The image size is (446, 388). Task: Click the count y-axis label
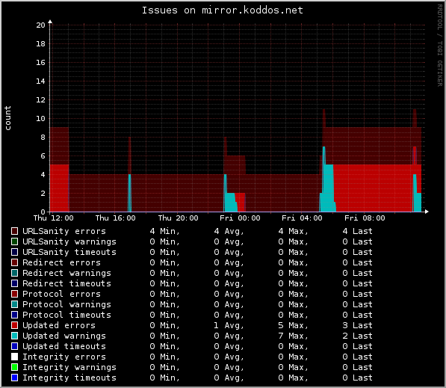tap(7, 118)
